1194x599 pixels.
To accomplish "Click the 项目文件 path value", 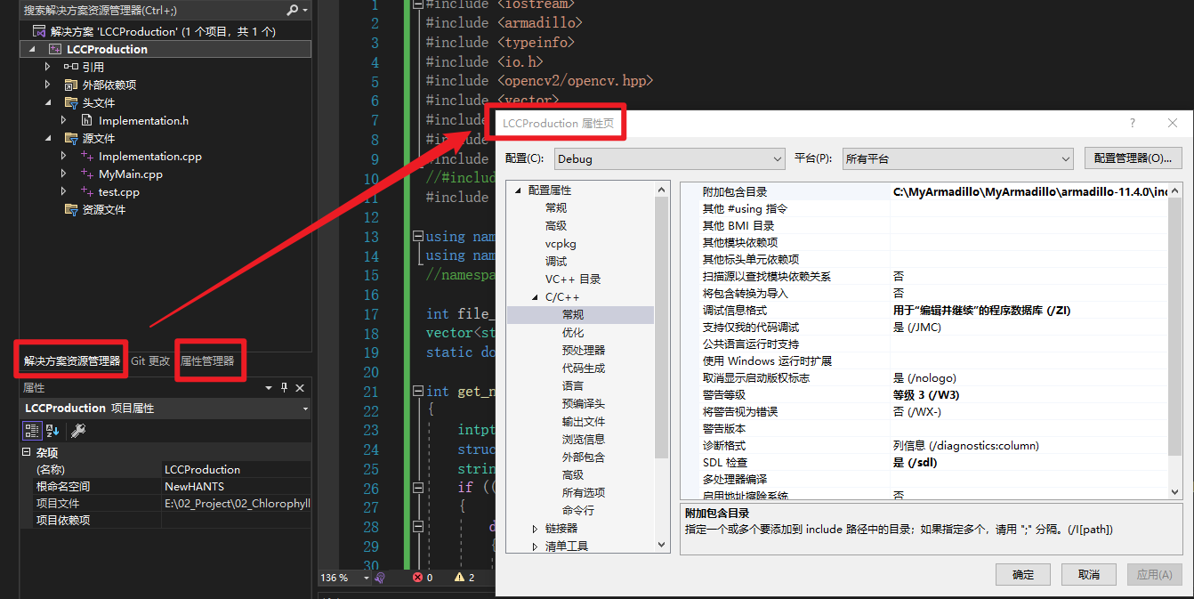I will tap(237, 504).
